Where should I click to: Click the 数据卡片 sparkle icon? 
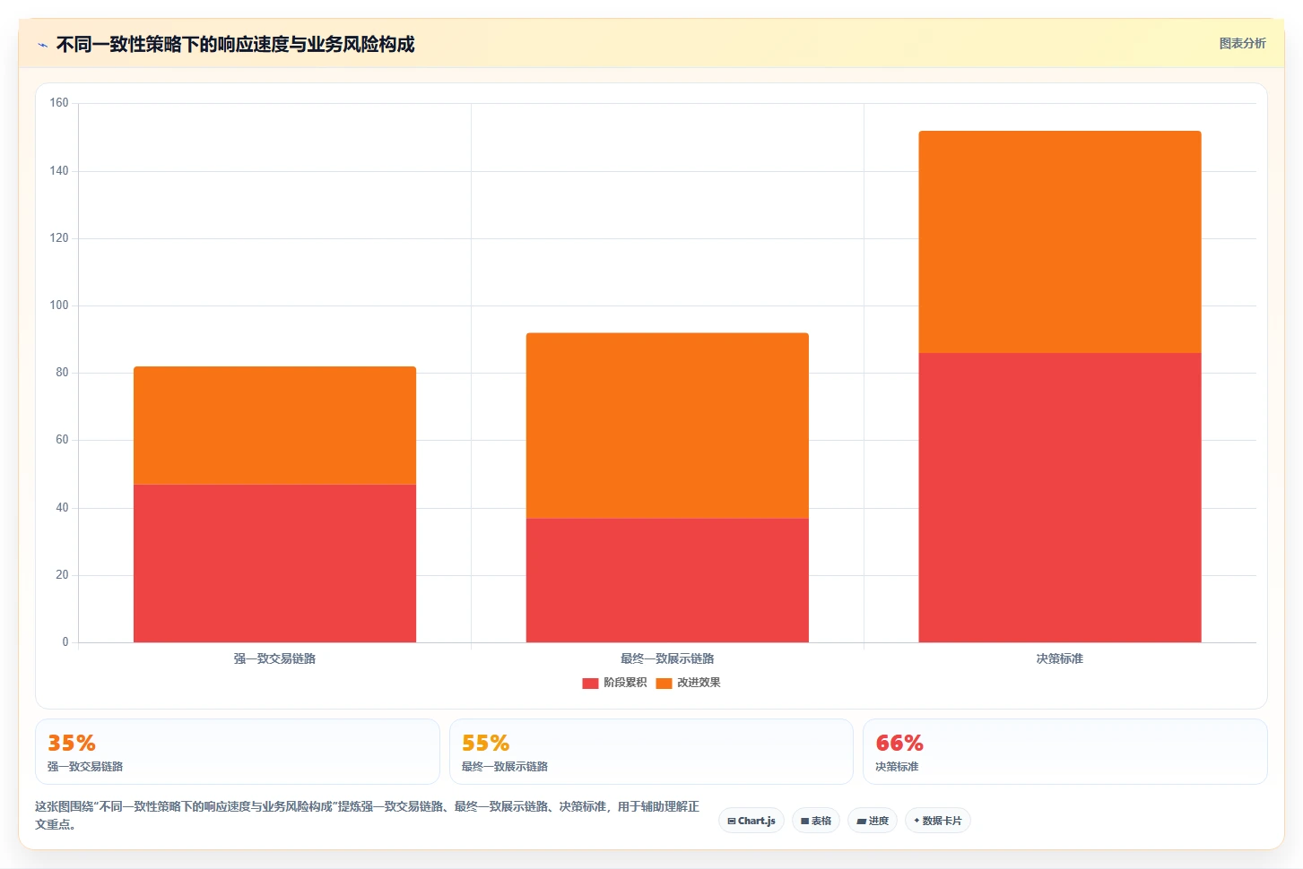click(x=916, y=821)
